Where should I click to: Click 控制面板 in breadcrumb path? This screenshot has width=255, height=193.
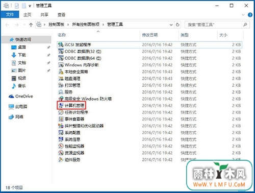[57, 25]
